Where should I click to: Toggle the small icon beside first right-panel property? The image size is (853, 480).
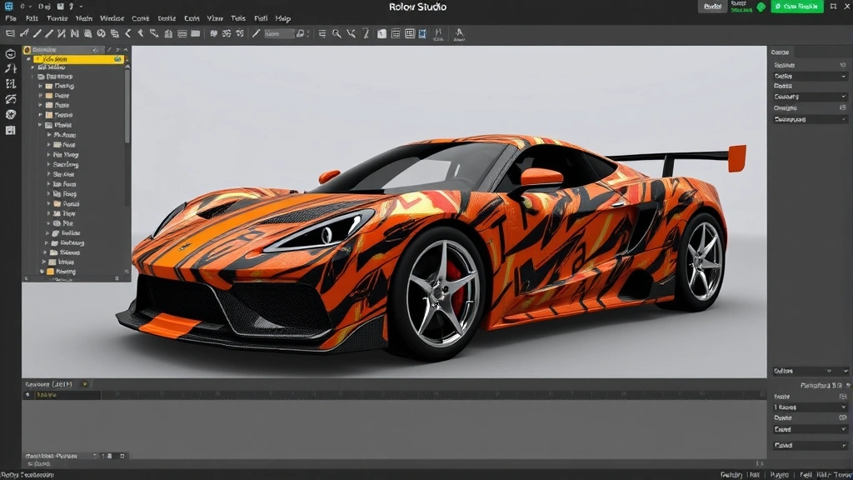pyautogui.click(x=843, y=65)
